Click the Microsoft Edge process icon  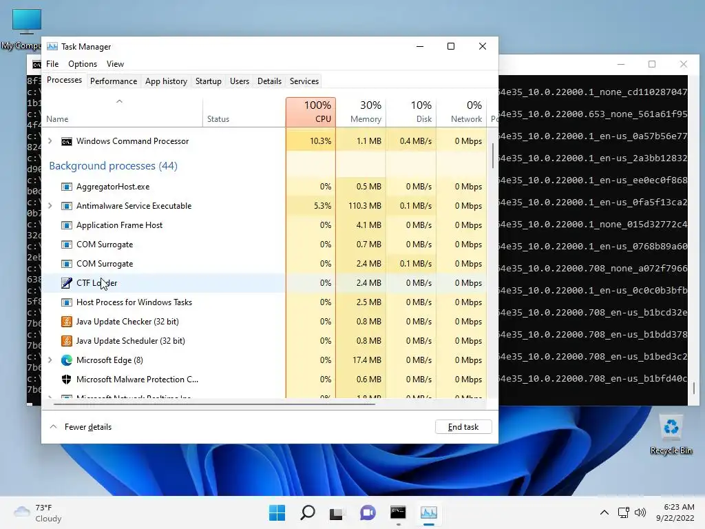[x=67, y=360]
